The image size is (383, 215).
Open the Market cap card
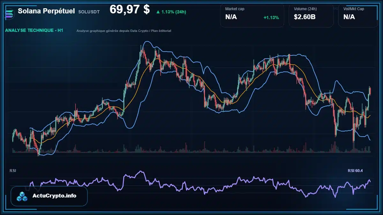(x=252, y=16)
